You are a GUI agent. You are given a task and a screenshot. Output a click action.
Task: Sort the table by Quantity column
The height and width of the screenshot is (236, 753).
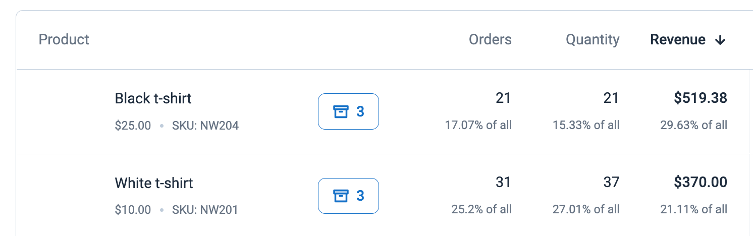593,39
